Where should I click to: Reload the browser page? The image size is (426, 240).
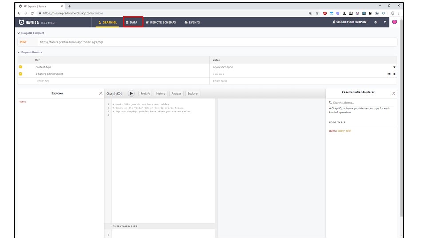click(x=32, y=13)
